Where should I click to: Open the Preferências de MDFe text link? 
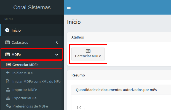[x=30, y=106]
